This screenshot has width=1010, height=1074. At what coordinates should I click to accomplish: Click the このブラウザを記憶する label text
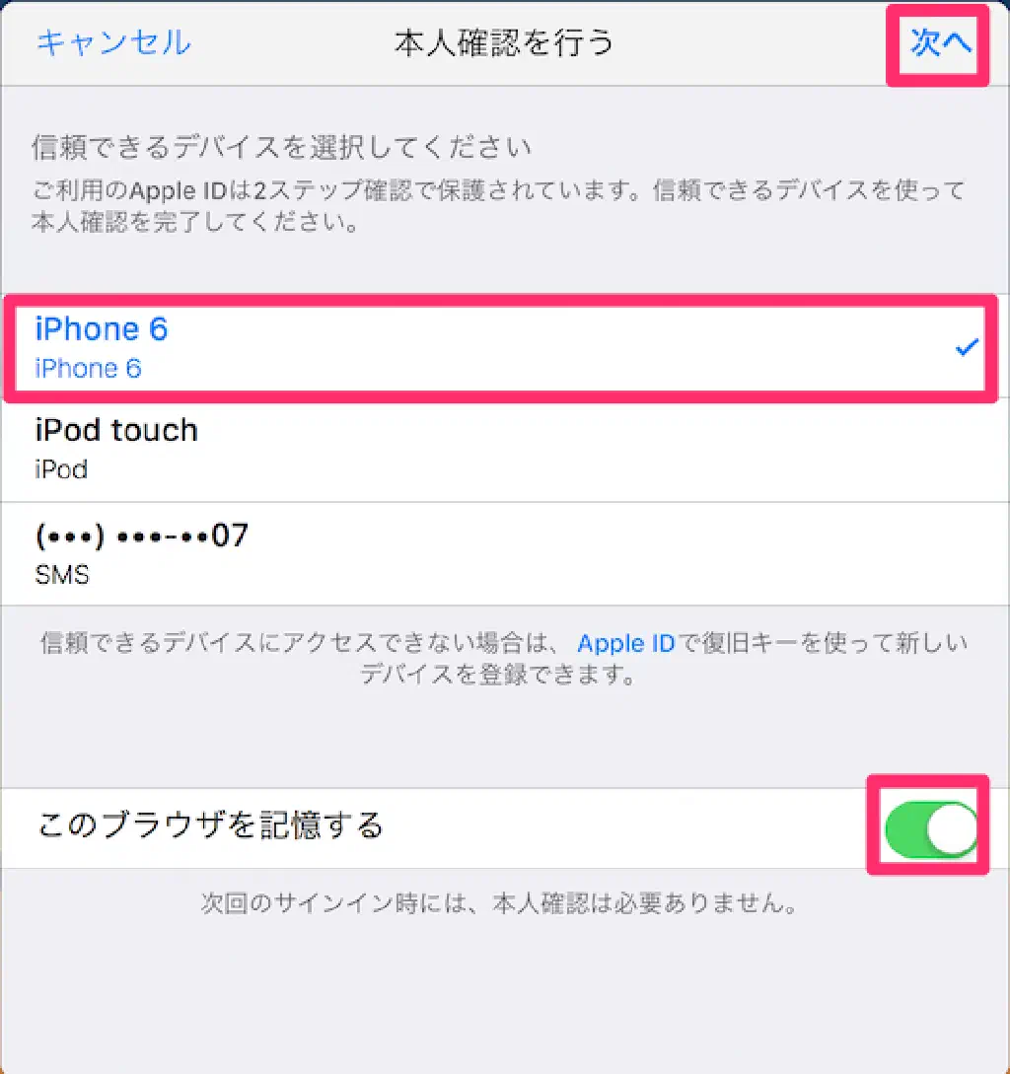pos(210,824)
